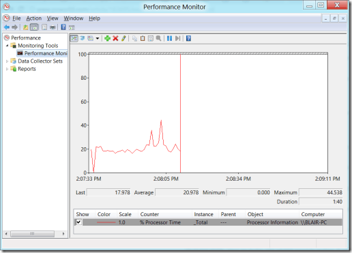Click the Paste Counter List clipboard icon
The width and height of the screenshot is (352, 253).
[x=143, y=38]
